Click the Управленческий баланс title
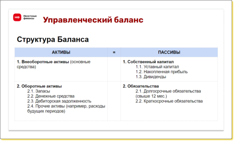This screenshot has width=234, height=141. point(93,20)
